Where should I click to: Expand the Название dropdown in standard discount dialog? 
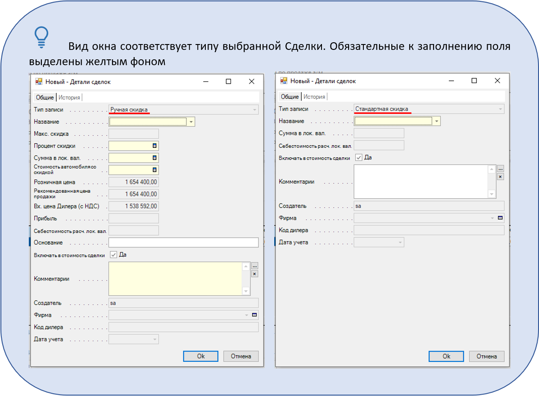tap(436, 121)
